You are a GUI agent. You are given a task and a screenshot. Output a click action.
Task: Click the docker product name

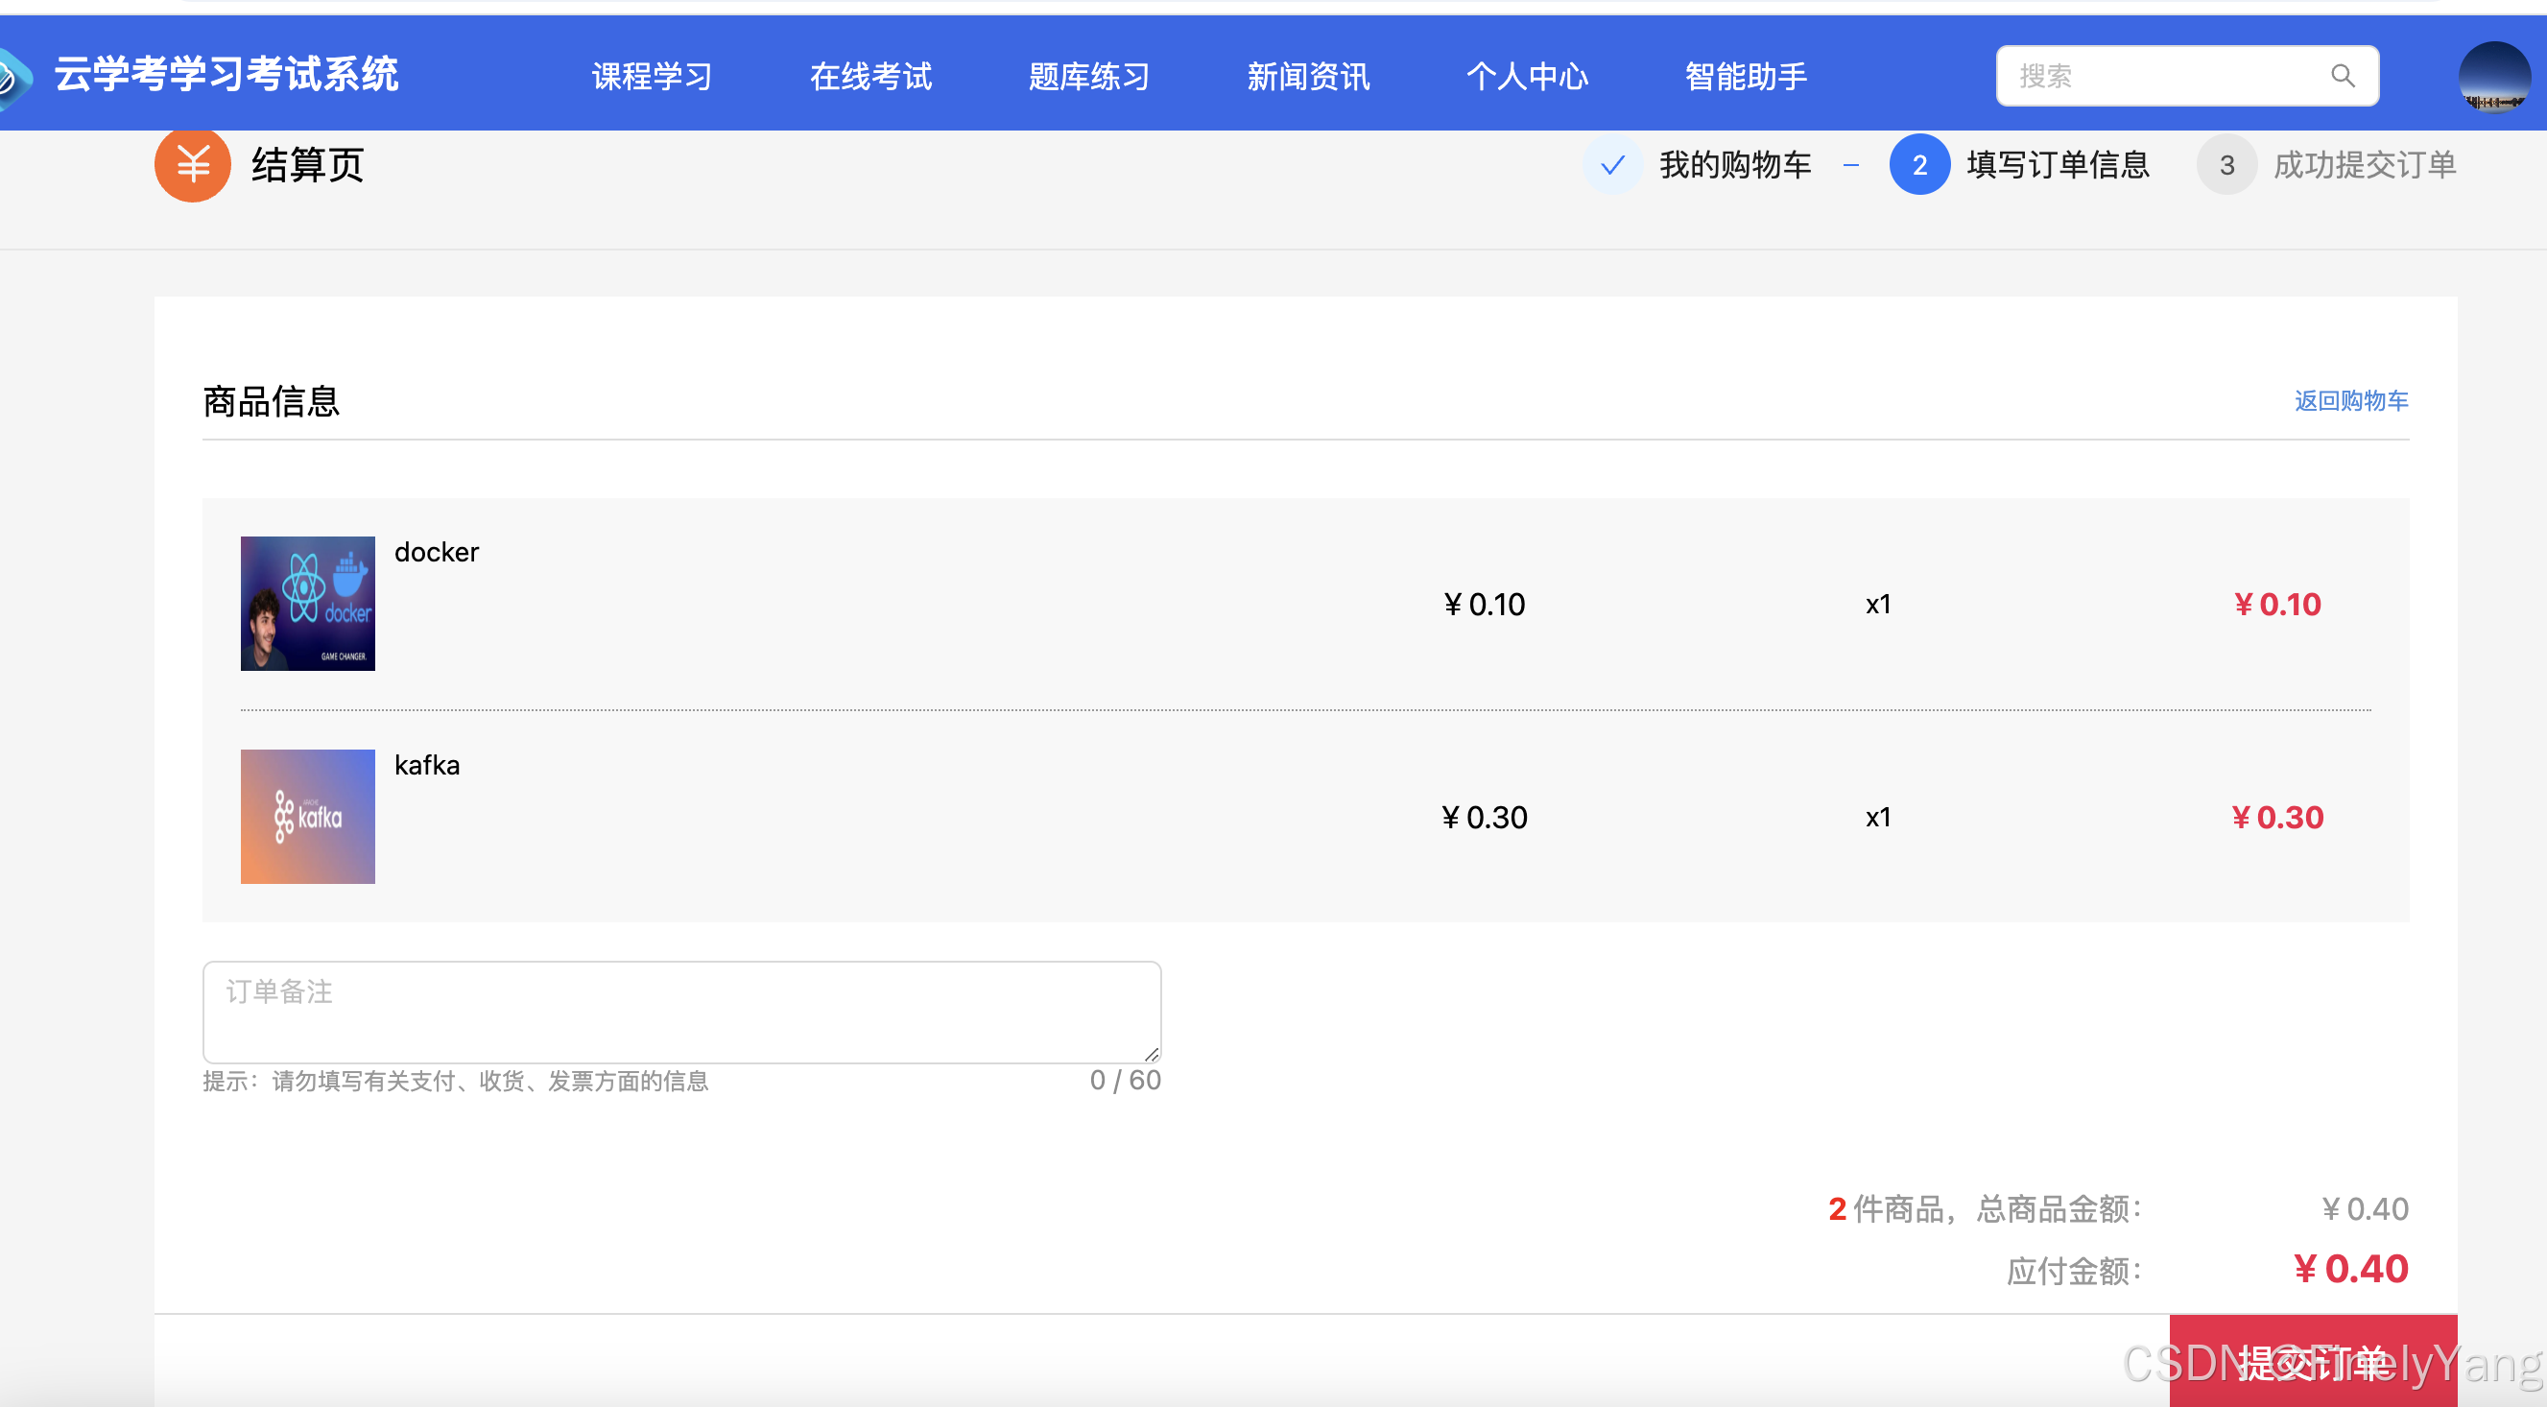[436, 552]
